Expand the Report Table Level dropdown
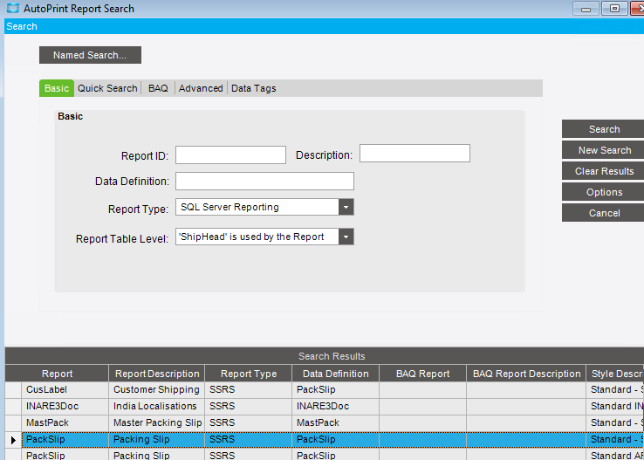The image size is (644, 460). point(346,237)
